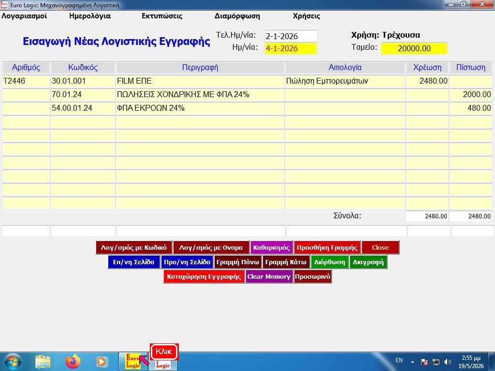Screen dimensions: 495x371
Task: Show hidden tray icons arrow
Action: click(x=412, y=361)
